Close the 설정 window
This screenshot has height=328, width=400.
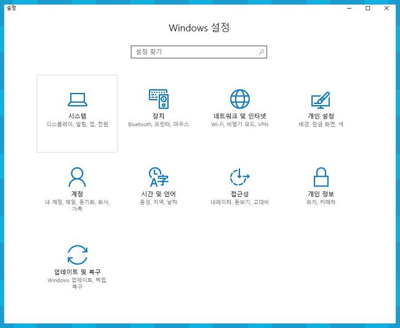386,8
